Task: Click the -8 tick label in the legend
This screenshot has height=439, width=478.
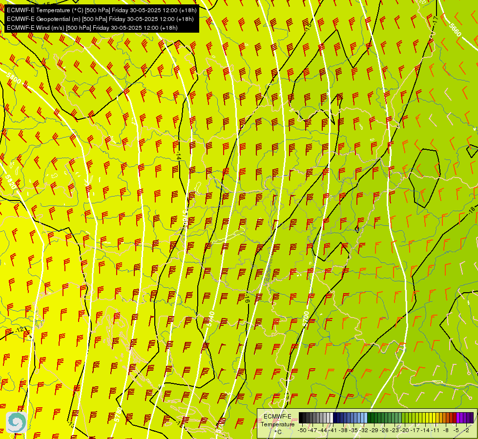Action: point(446,430)
